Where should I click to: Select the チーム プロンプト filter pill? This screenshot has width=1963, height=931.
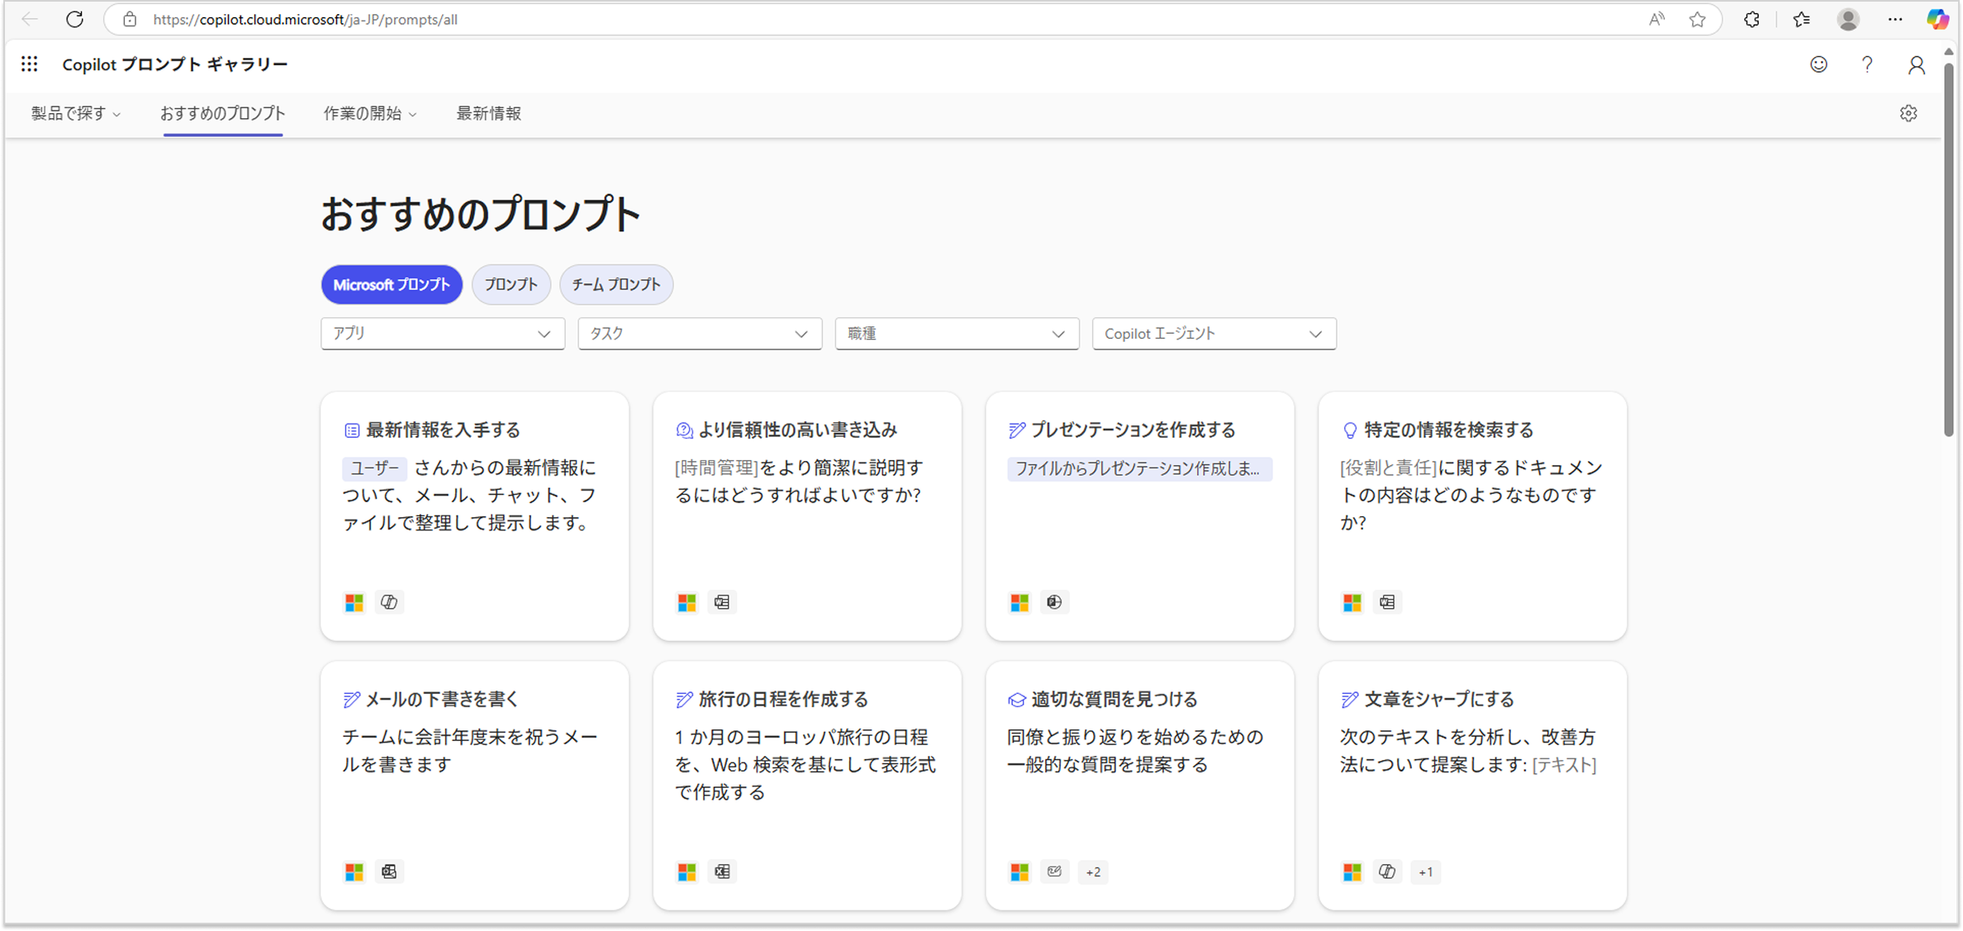[x=616, y=285]
